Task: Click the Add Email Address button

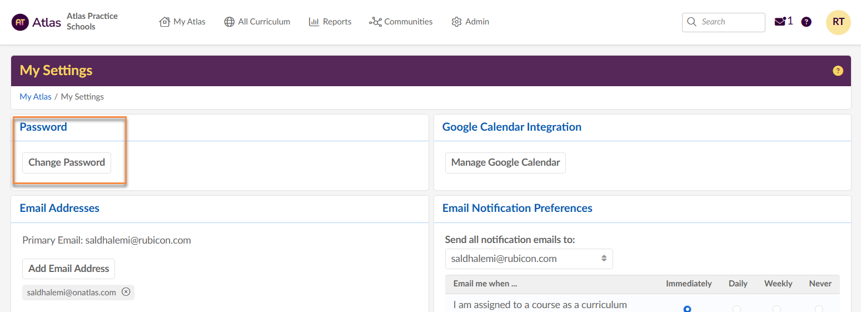Action: pyautogui.click(x=68, y=269)
